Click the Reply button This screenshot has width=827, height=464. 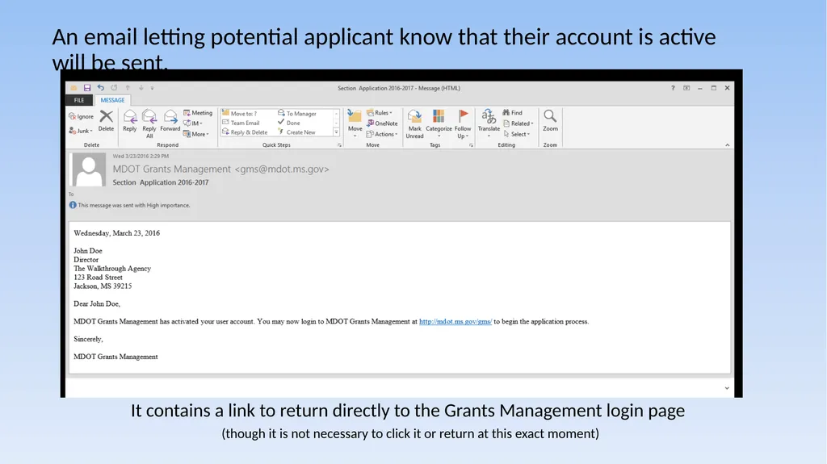(x=130, y=121)
